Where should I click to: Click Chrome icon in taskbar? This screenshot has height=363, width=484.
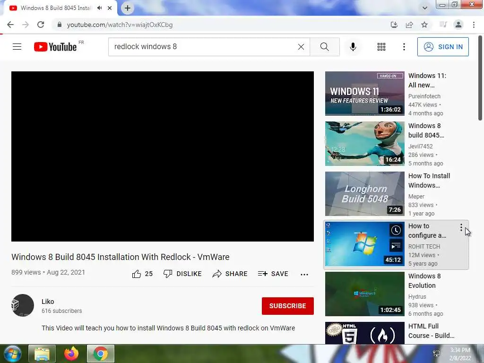click(101, 354)
